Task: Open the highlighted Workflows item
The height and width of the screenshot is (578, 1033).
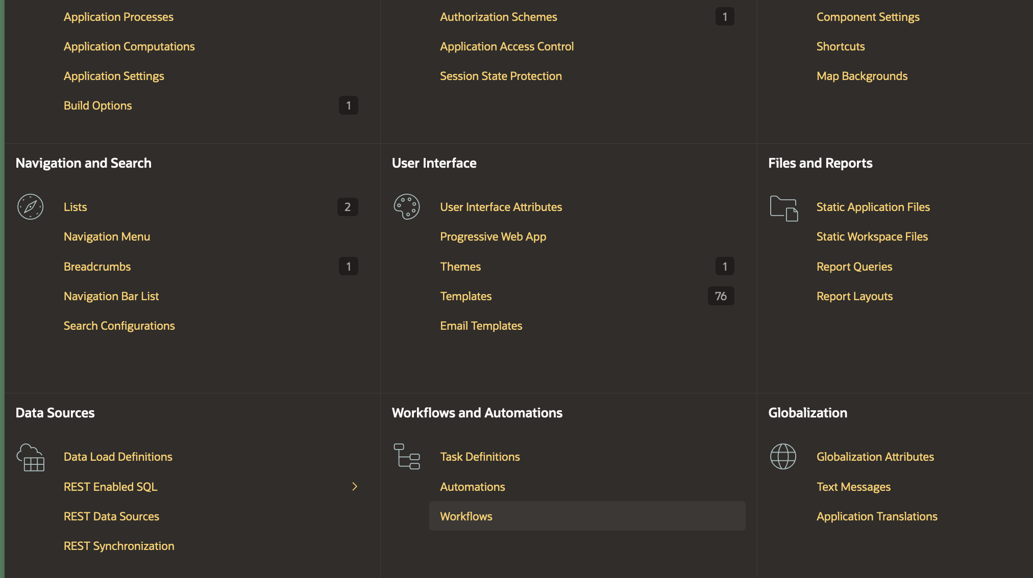Action: (x=466, y=516)
